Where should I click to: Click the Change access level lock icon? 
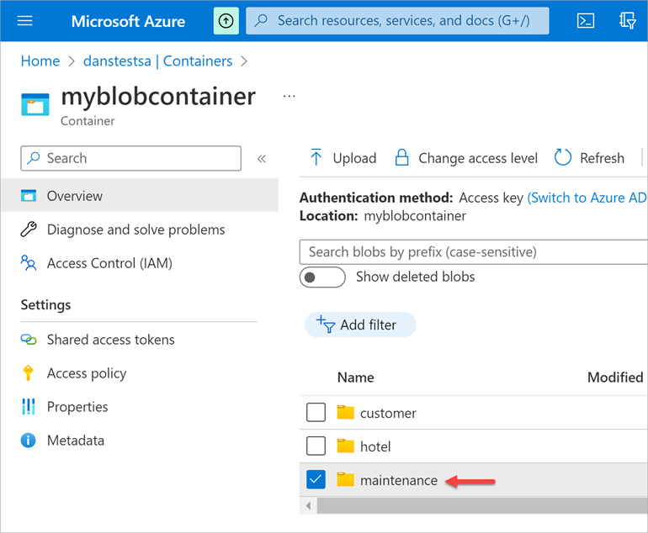[x=401, y=158]
